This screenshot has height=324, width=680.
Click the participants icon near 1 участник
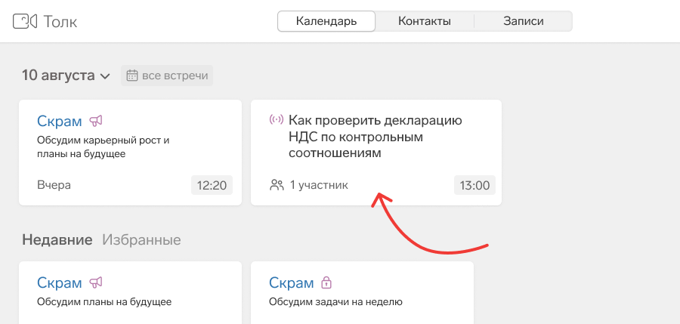point(277,185)
